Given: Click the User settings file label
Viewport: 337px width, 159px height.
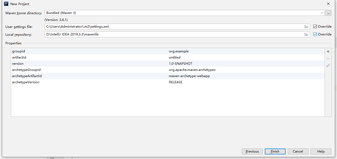Looking at the screenshot, I should pos(19,27).
